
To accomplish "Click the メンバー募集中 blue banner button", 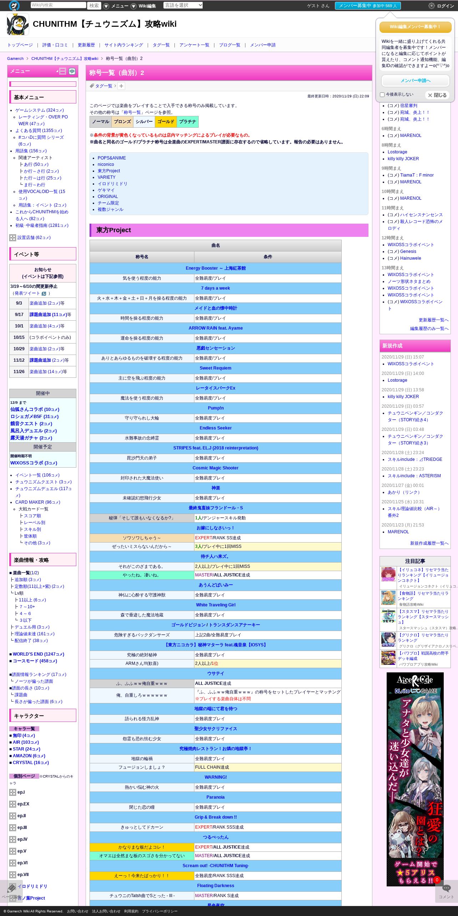I will (x=368, y=6).
